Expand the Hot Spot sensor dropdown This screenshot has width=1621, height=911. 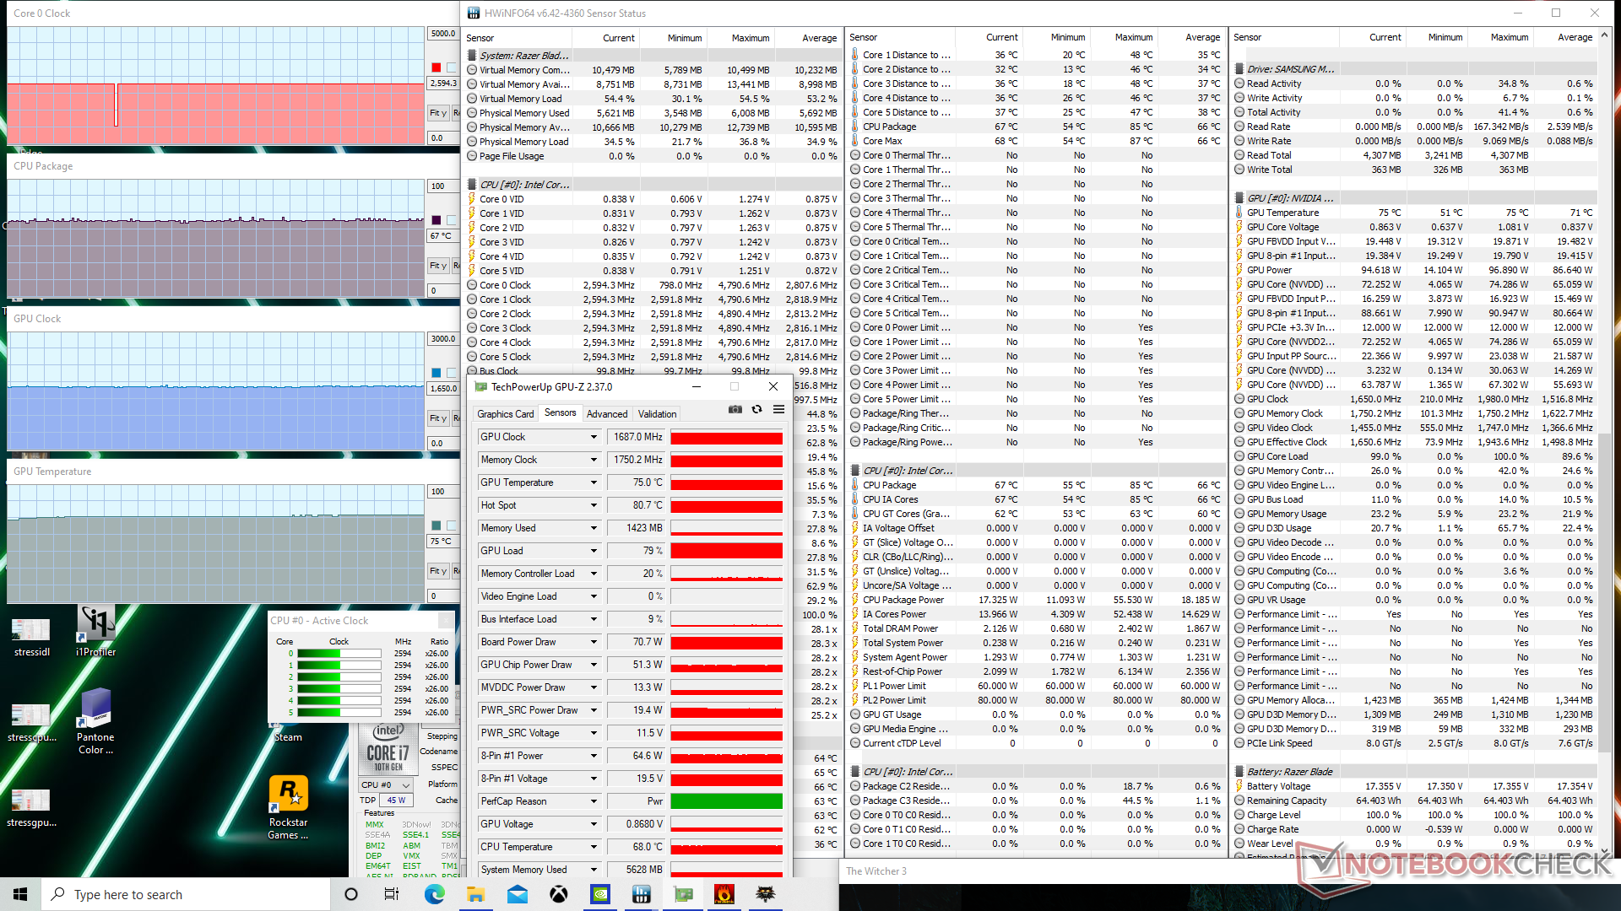point(594,505)
